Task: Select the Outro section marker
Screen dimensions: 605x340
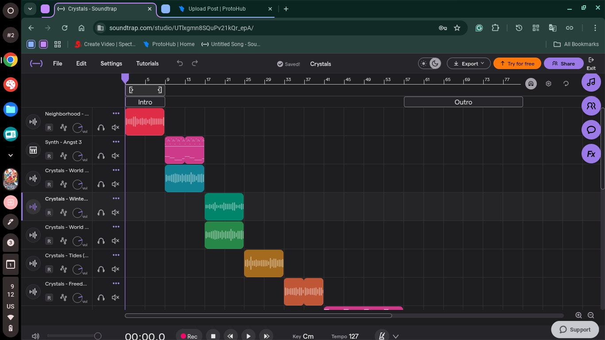Action: (x=463, y=102)
